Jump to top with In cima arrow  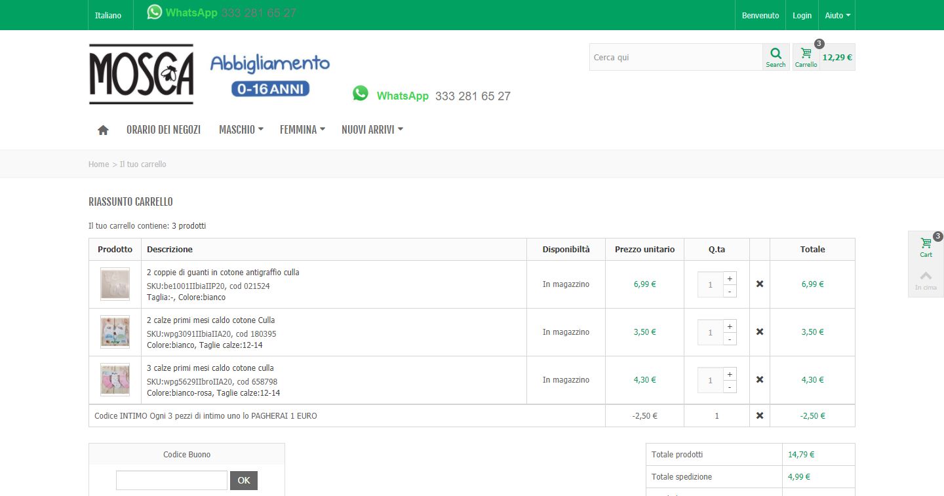coord(926,280)
